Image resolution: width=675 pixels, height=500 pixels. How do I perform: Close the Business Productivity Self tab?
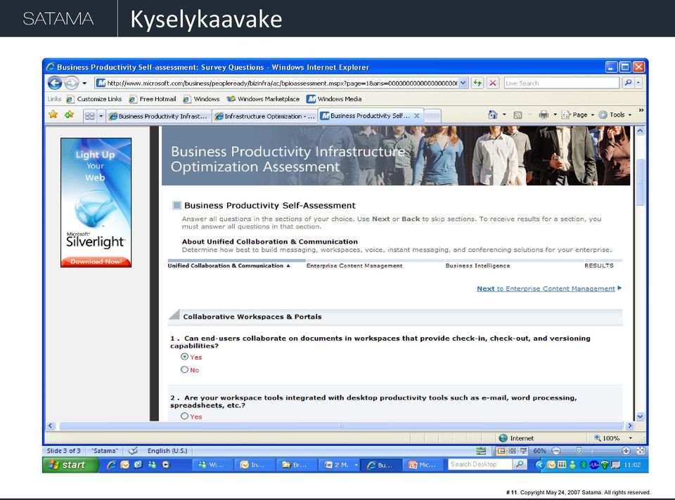pos(417,116)
